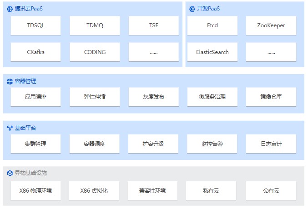The image size is (308, 209).
Task: Click the 异构基础设施 heading text
Action: (x=30, y=173)
